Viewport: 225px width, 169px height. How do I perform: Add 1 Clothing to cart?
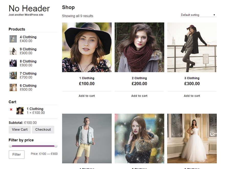(x=87, y=96)
